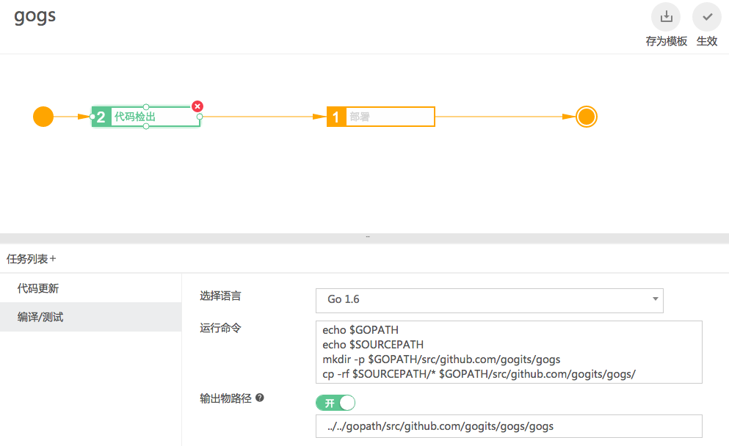Screen dimensions: 729x446
Task: Select the 代码检出 pipeline stage
Action: coord(146,117)
